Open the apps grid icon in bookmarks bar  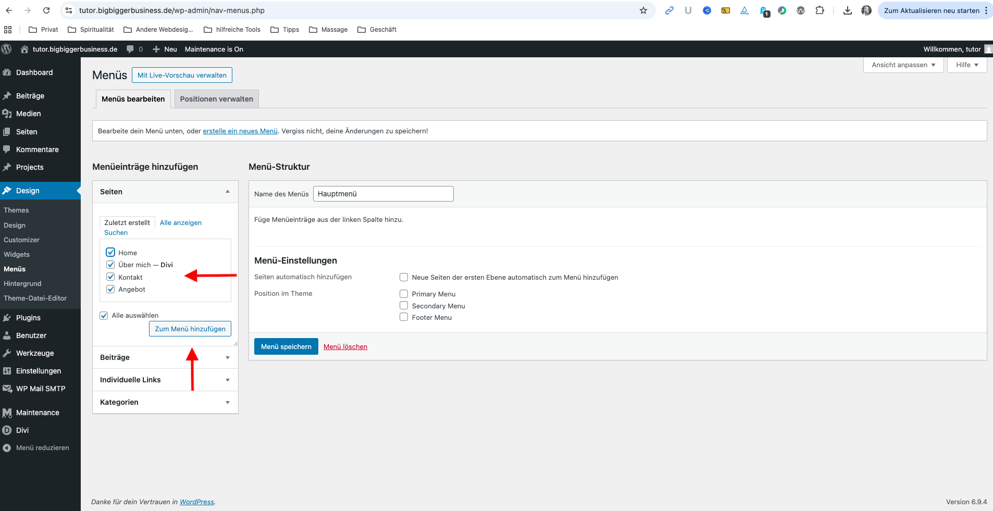pyautogui.click(x=8, y=30)
